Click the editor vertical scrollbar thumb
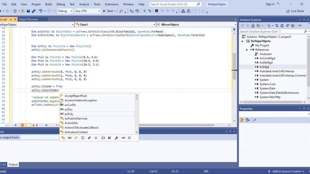The width and height of the screenshot is (310, 174). (x=234, y=66)
